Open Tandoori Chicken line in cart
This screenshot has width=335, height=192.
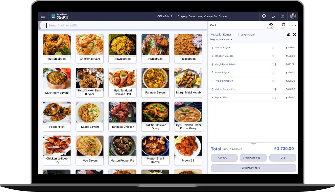pyautogui.click(x=224, y=56)
